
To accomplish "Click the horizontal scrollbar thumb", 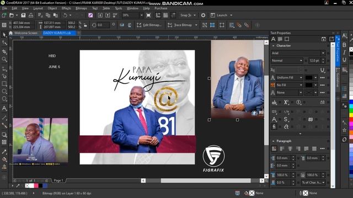I will click(x=206, y=181).
